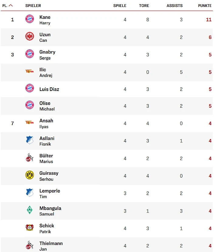Click Bayern logo next to Harry Kane
Screen dimensions: 222x252
(29, 19)
